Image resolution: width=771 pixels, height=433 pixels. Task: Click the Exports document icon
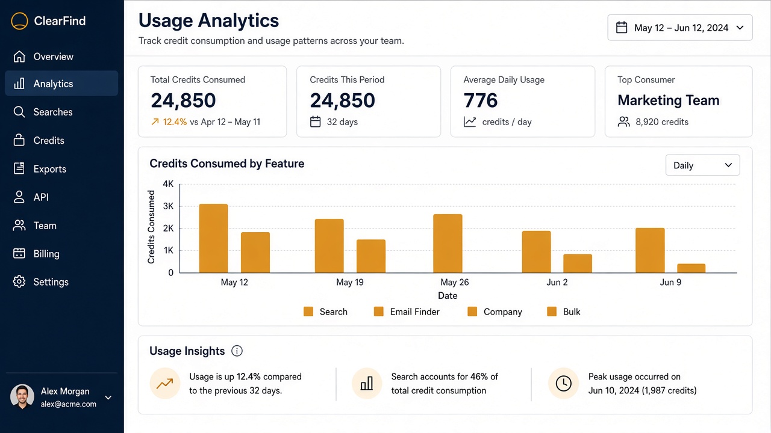[x=19, y=169]
